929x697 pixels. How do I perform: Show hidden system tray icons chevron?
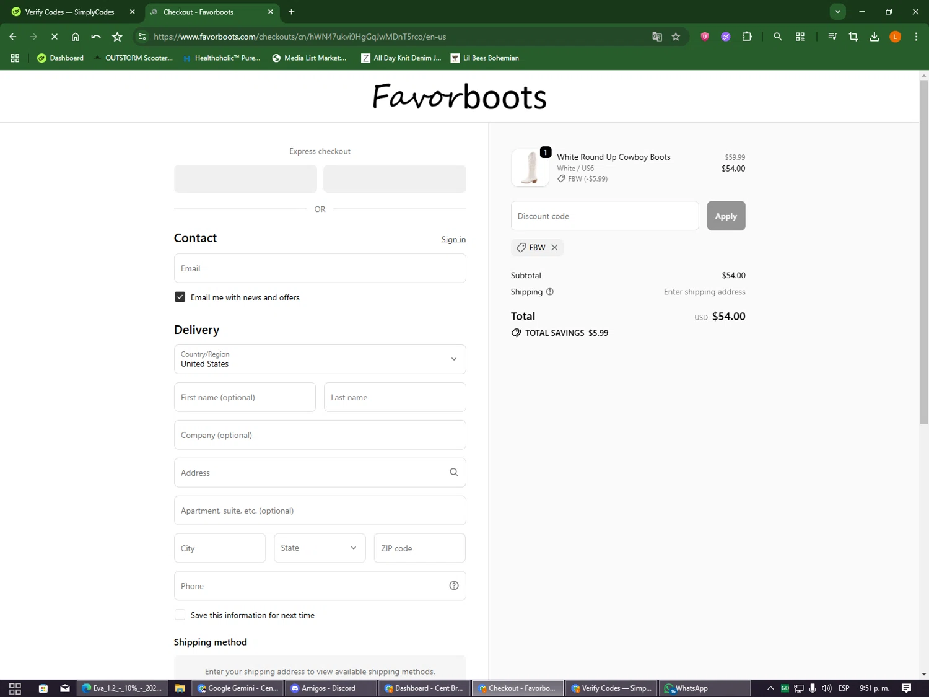[770, 688]
